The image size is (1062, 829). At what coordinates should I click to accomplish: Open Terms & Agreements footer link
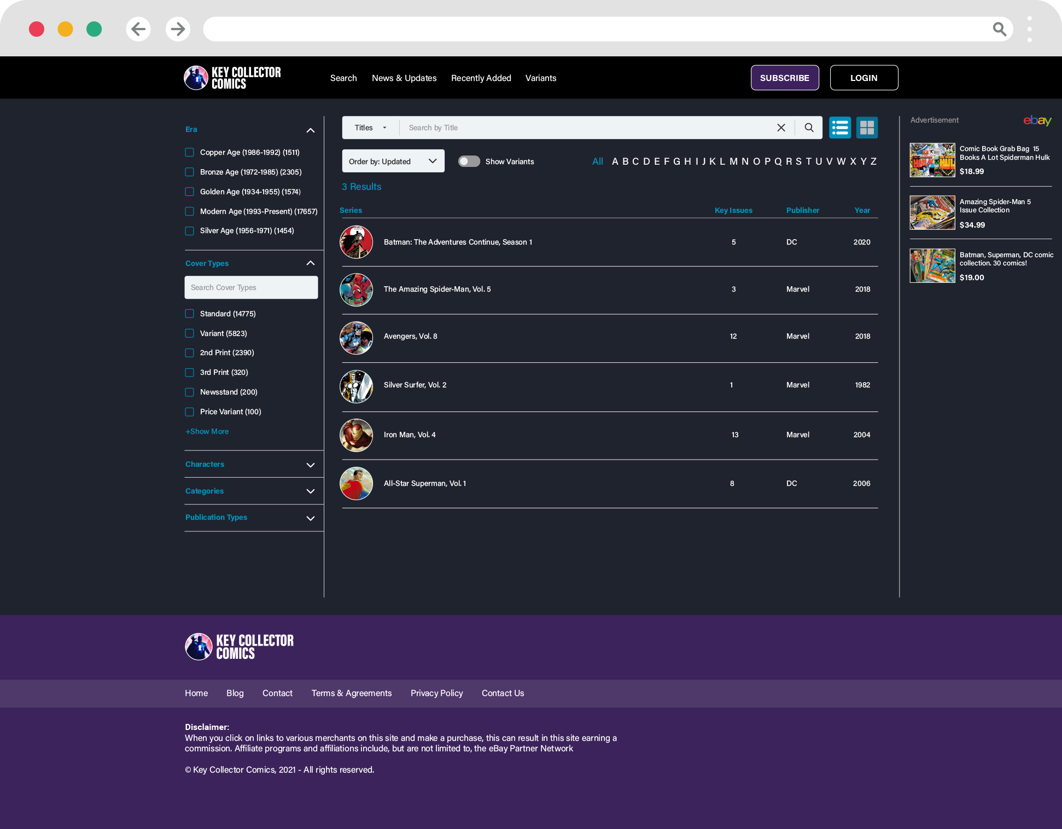tap(352, 693)
